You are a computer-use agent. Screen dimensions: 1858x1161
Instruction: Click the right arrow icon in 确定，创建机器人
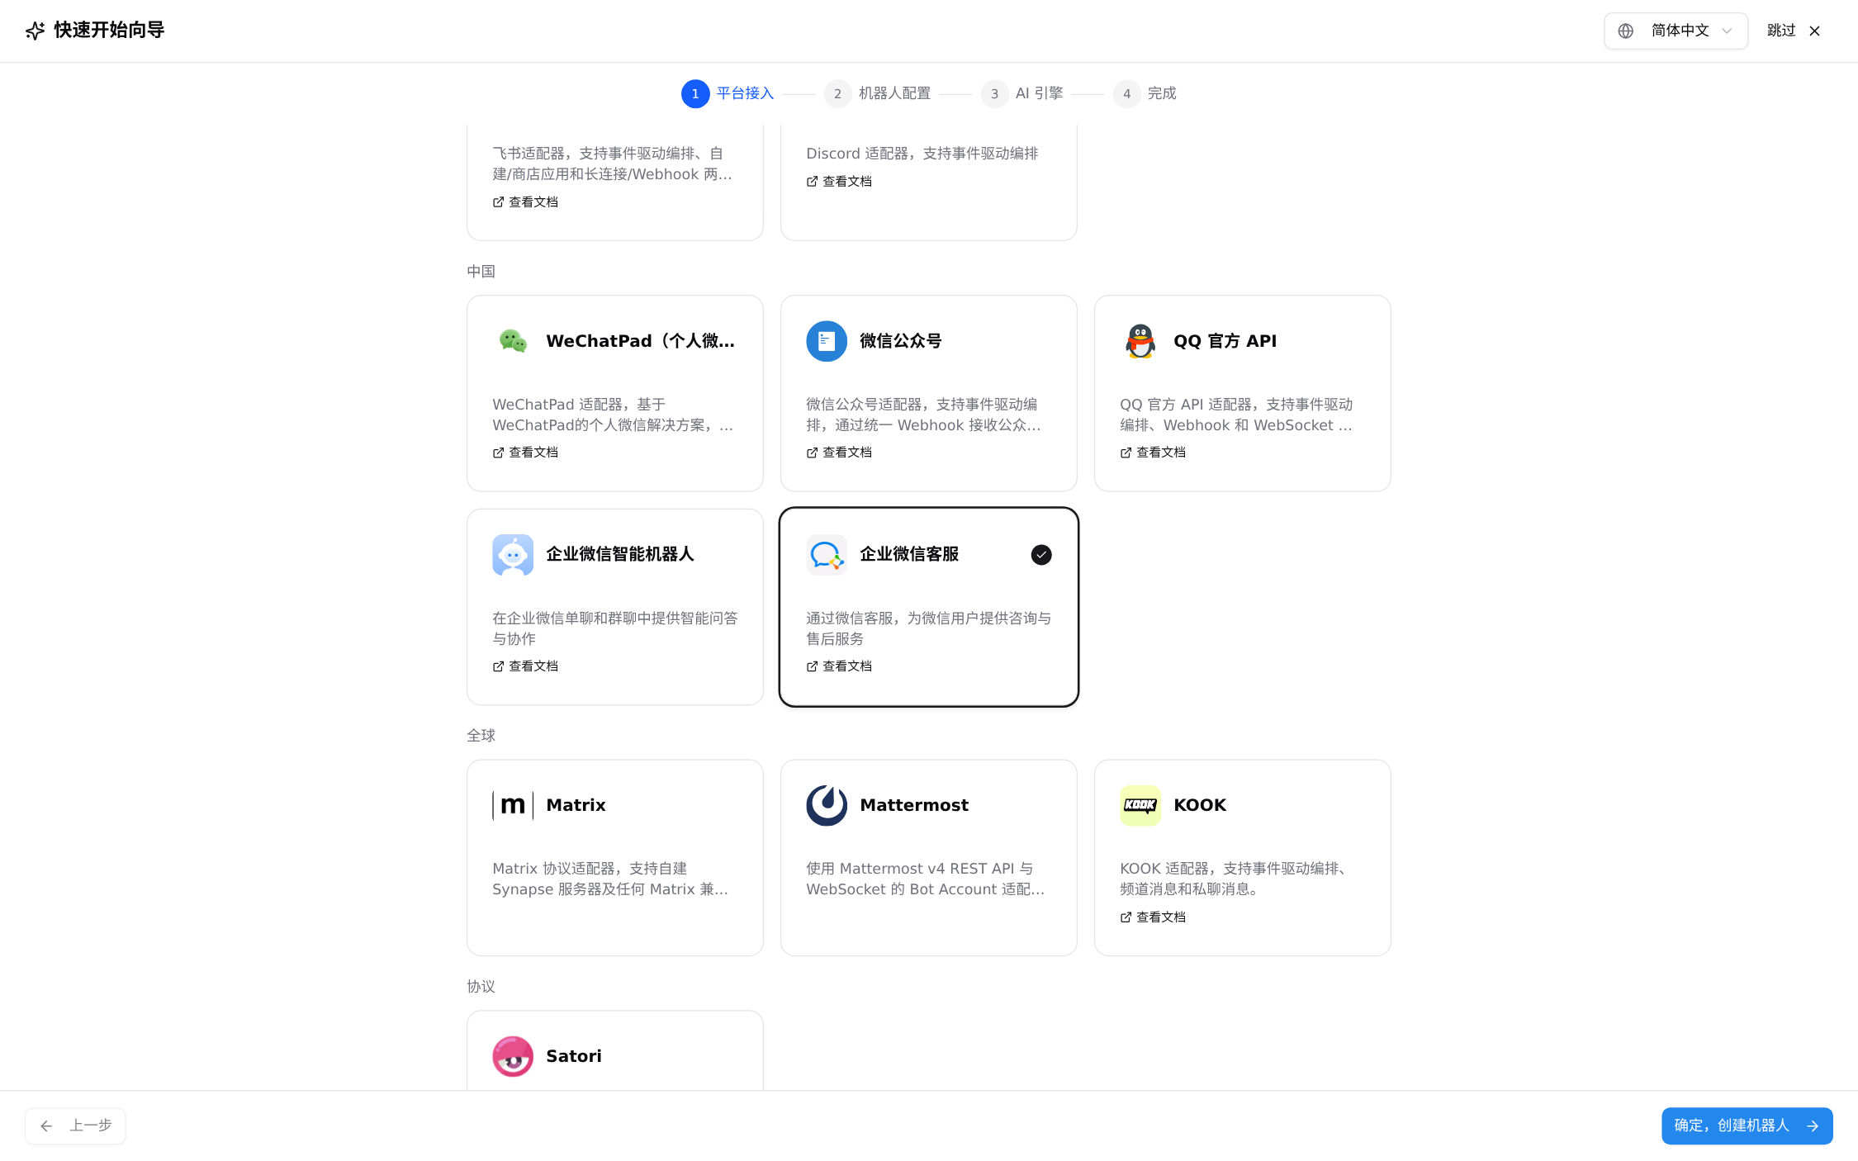click(1813, 1126)
